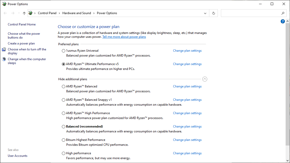
Task: Focus the Control Panel search box
Action: pos(250,13)
